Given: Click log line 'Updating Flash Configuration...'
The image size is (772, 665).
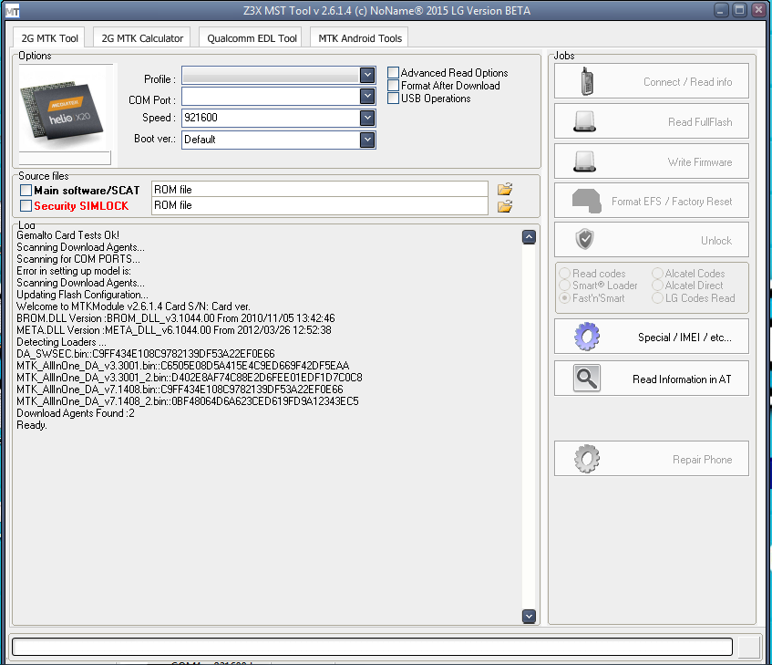Looking at the screenshot, I should click(82, 294).
